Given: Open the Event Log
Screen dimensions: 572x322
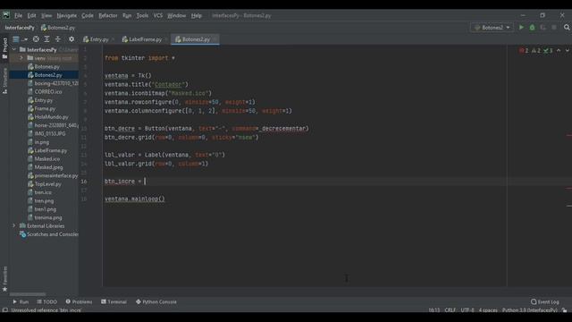Looking at the screenshot, I should tap(545, 302).
